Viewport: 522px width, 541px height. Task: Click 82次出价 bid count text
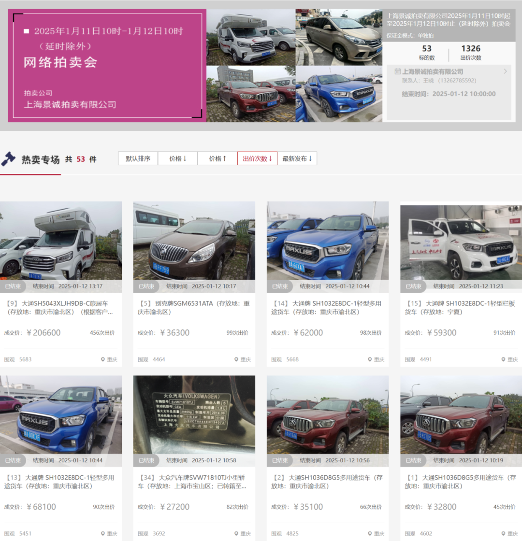pos(237,507)
